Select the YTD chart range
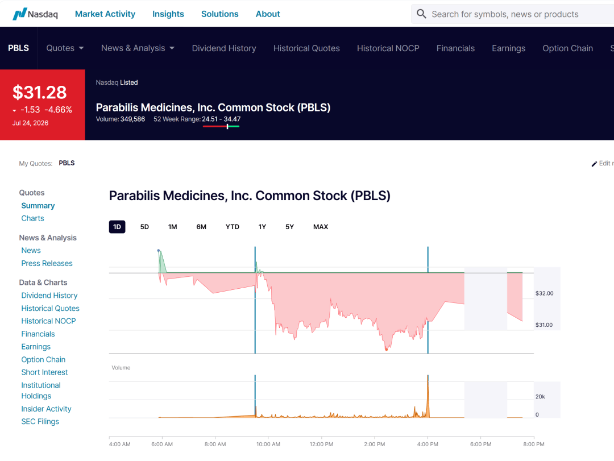 coord(232,227)
